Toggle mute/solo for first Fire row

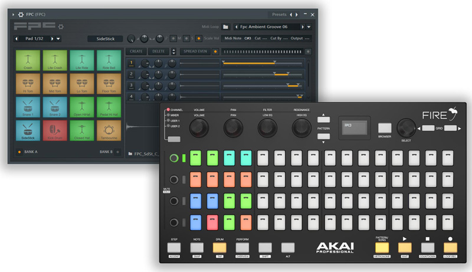[x=174, y=158]
